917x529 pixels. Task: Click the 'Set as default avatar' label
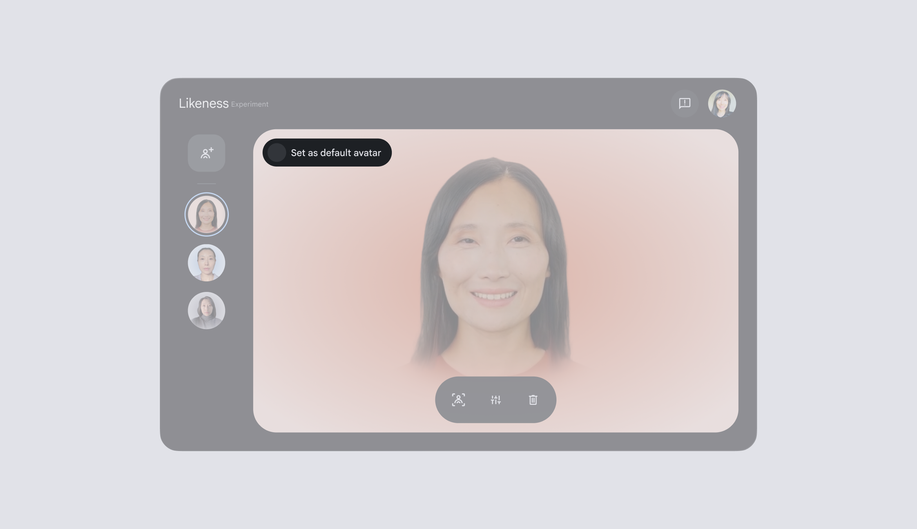click(x=336, y=153)
